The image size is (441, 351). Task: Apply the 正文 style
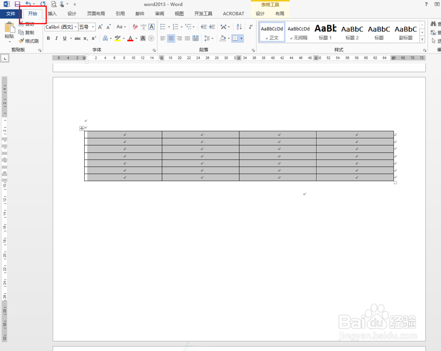coord(272,32)
